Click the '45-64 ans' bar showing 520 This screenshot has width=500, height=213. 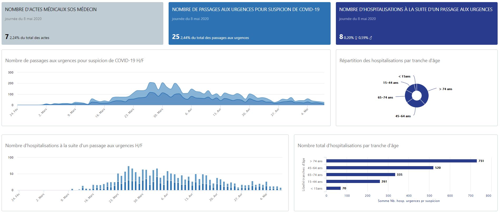pos(380,168)
